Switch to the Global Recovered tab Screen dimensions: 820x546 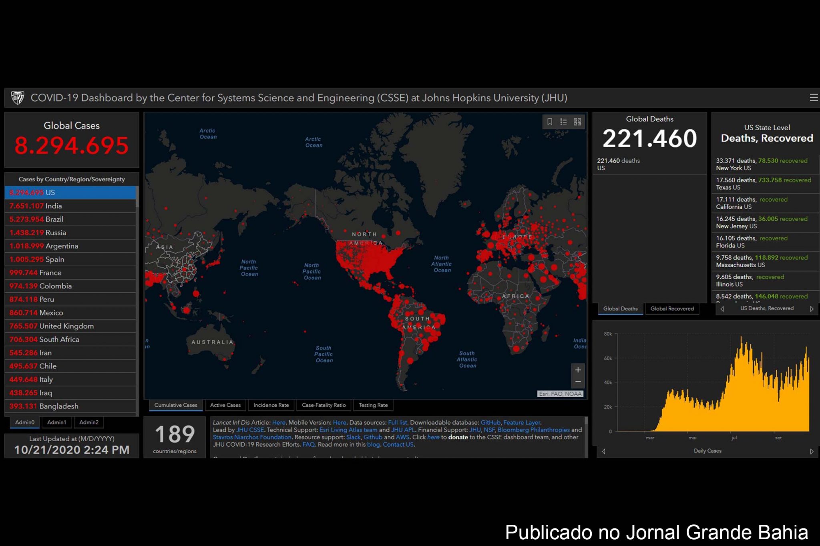[672, 308]
